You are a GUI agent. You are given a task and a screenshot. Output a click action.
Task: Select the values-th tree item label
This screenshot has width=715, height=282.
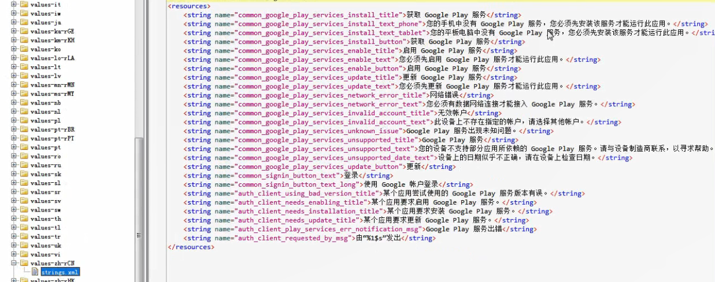click(x=46, y=219)
